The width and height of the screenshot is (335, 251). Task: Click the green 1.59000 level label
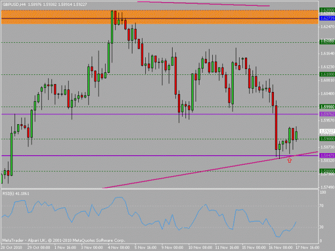click(x=327, y=139)
